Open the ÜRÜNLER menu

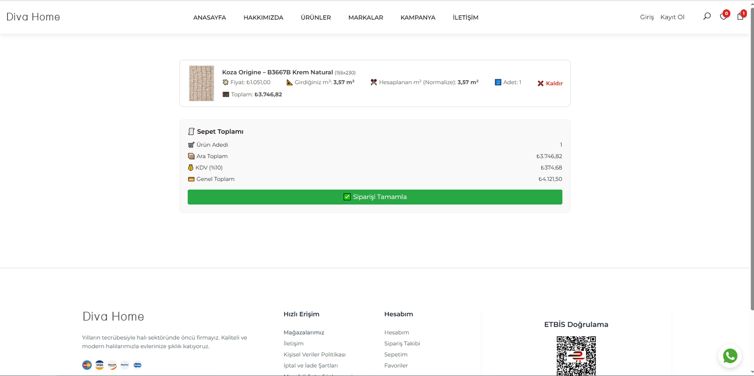pos(316,17)
